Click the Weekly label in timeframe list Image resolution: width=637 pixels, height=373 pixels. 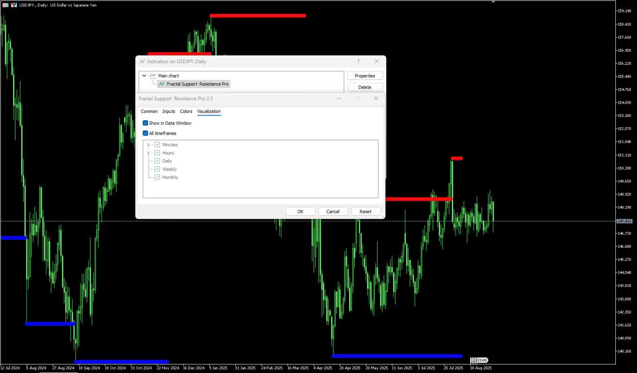coord(169,169)
